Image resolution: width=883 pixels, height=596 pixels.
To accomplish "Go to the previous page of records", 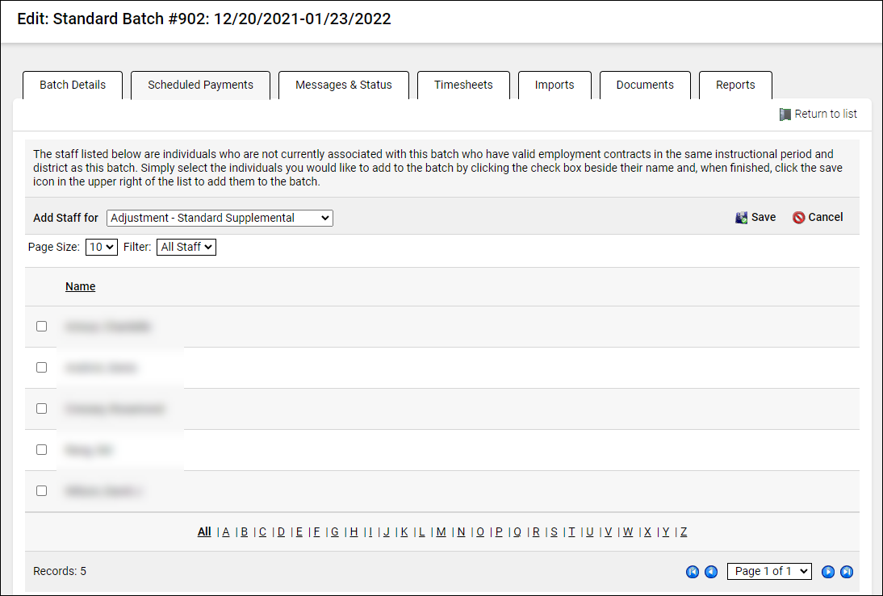I will [711, 571].
